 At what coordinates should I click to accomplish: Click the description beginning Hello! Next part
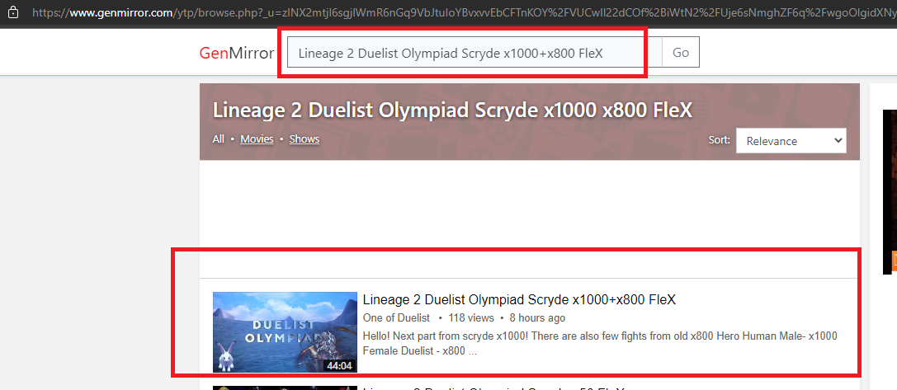(x=600, y=343)
